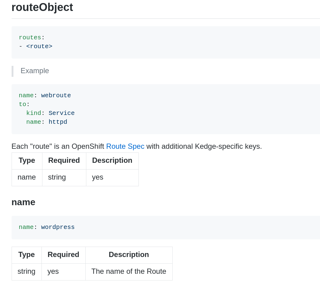The width and height of the screenshot is (320, 282).
Task: Click the Type header above the 'name' cell
Action: click(27, 160)
